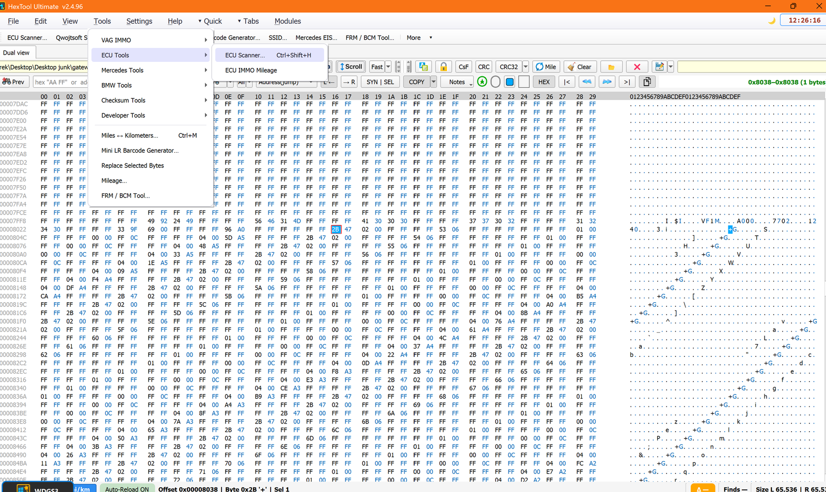Viewport: 826px width, 492px height.
Task: Toggle the padlock lock icon
Action: (x=443, y=67)
